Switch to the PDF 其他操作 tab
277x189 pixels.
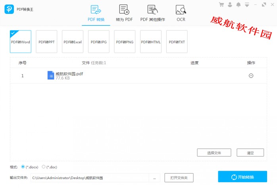pyautogui.click(x=152, y=13)
